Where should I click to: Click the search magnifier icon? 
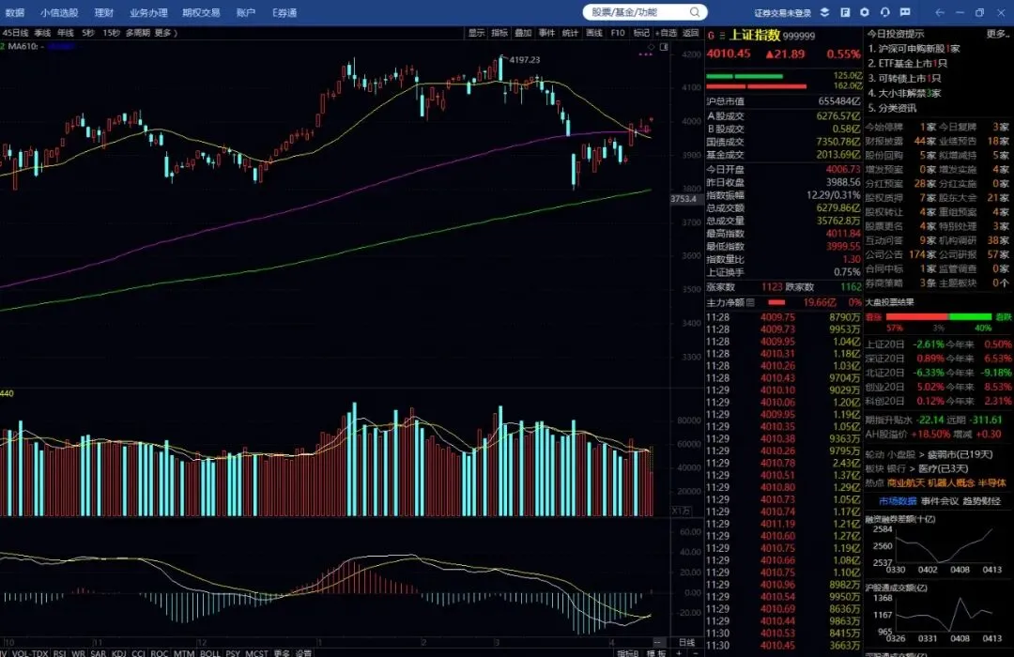tap(695, 12)
